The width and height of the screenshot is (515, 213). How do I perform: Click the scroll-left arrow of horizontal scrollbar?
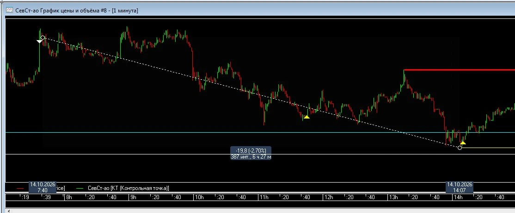(8, 211)
